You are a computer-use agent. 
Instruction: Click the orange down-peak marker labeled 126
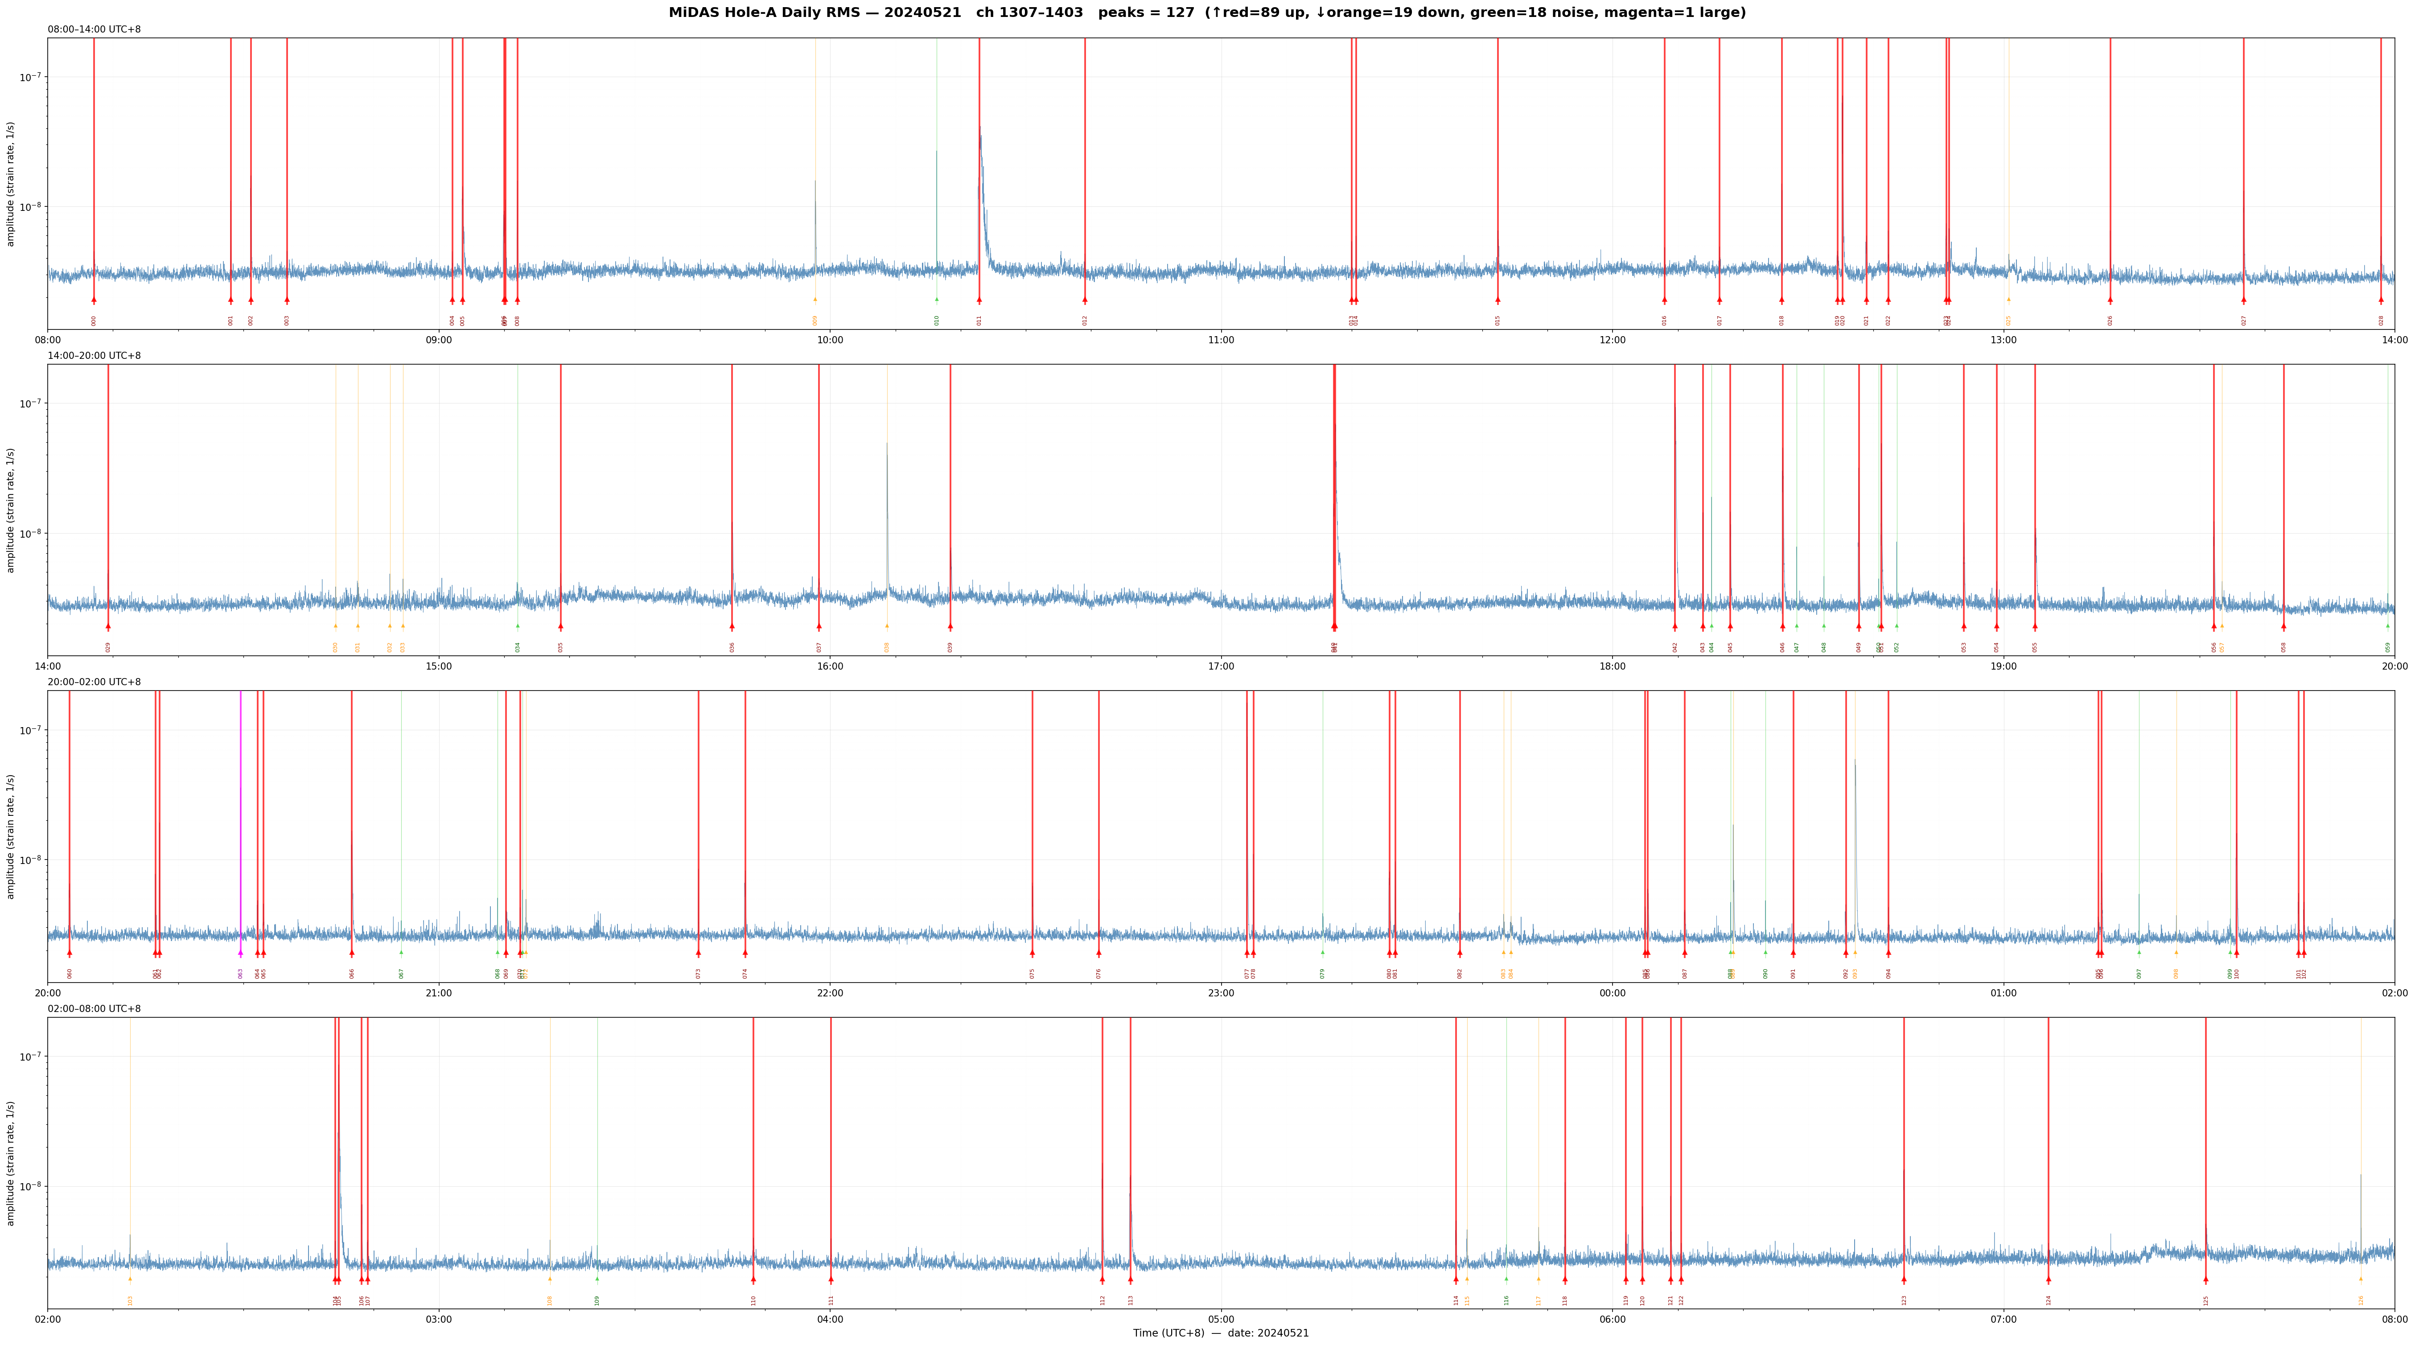(2361, 1279)
